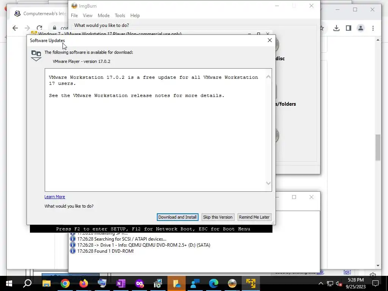Open taskbar Search

pos(27,283)
